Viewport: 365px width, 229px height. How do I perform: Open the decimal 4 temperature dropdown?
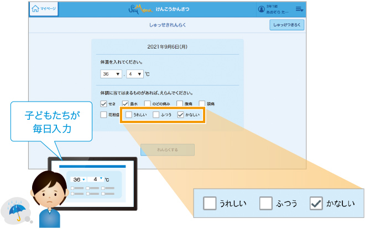(x=135, y=74)
